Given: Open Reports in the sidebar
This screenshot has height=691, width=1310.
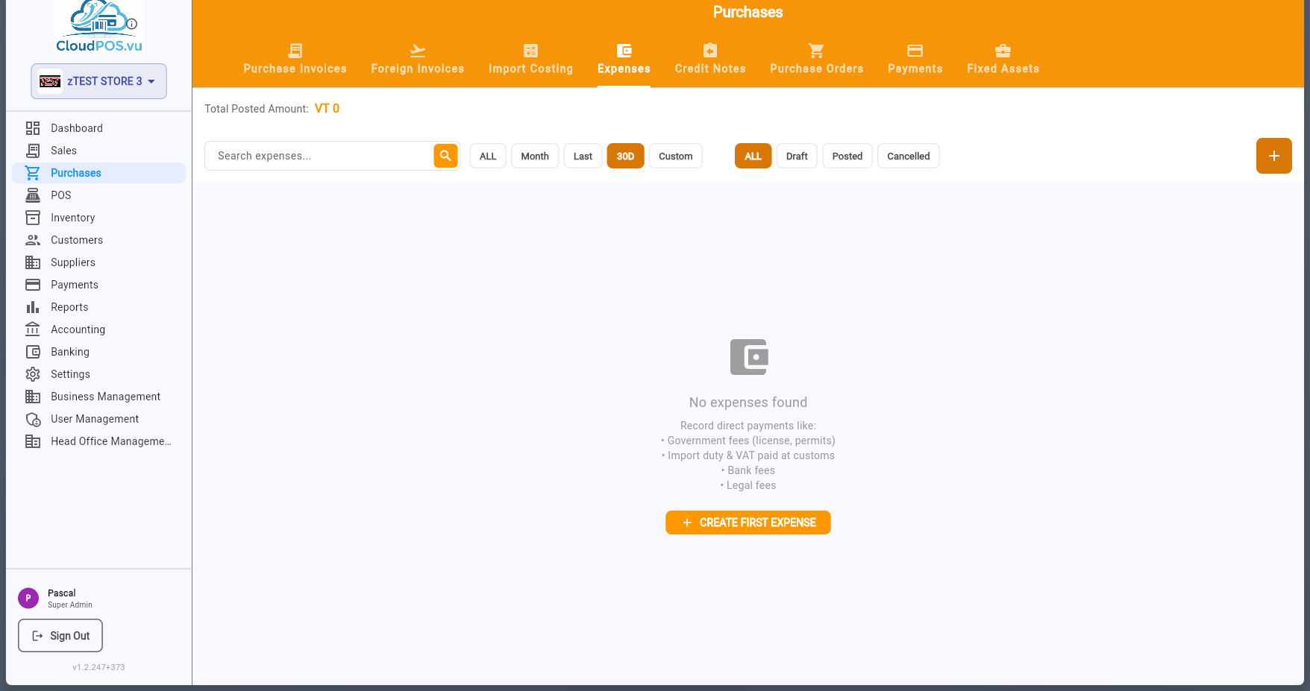Looking at the screenshot, I should pos(98,307).
